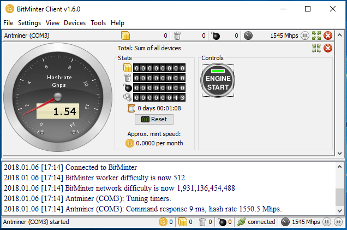Viewport: 347px width, 230px height.
Task: Click the accepted proofs box icon in Stats
Action: tap(128, 68)
